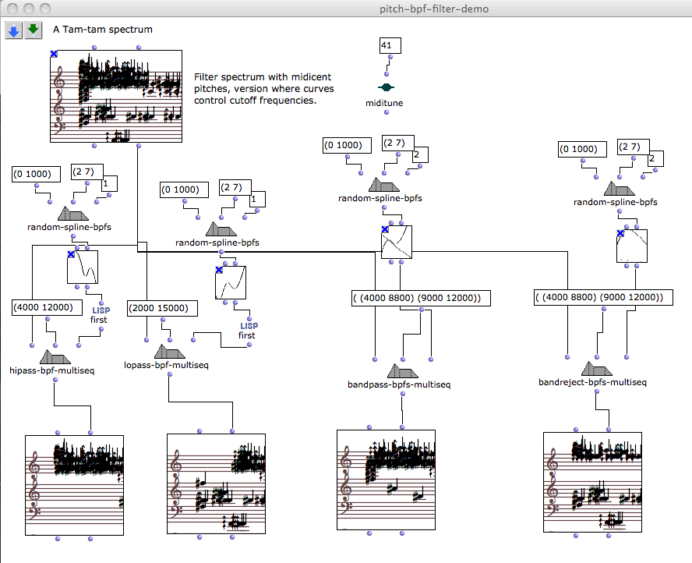Select the bandpass-bpfs-multiseq function icon
This screenshot has height=563, width=692.
point(402,371)
